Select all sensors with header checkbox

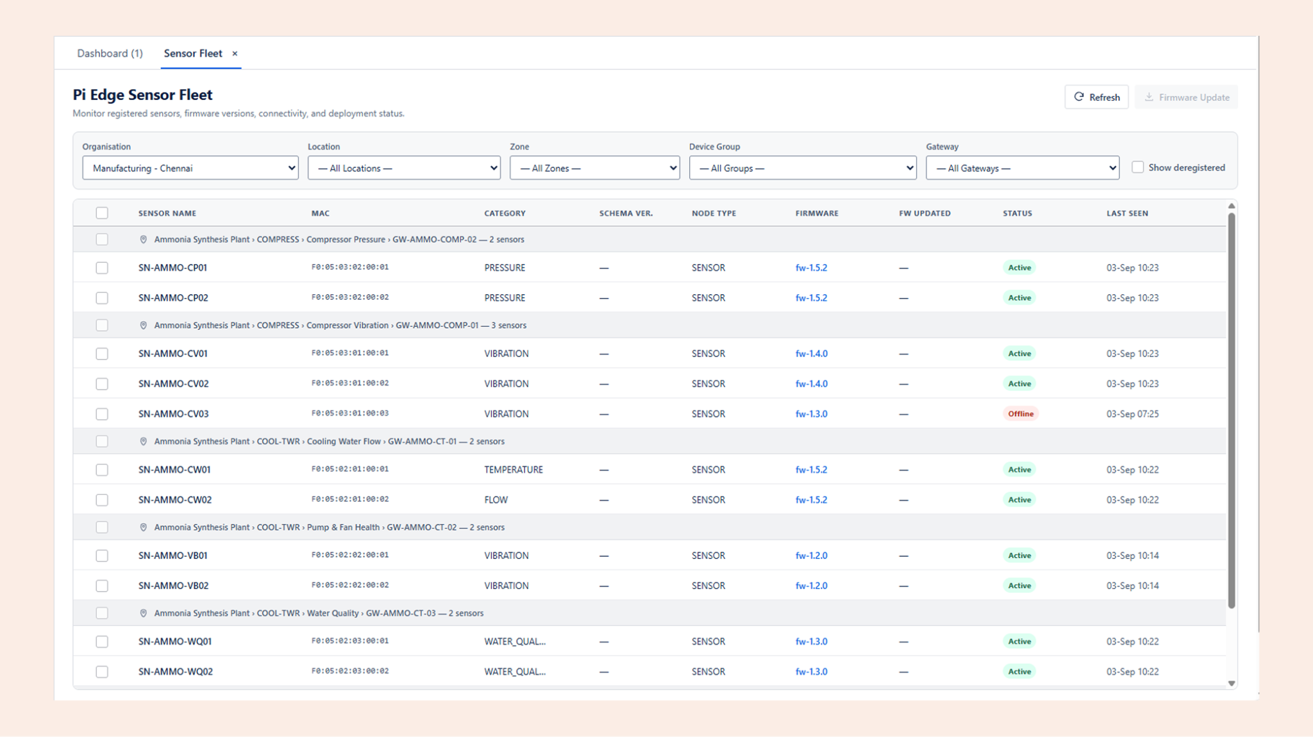[x=102, y=213]
